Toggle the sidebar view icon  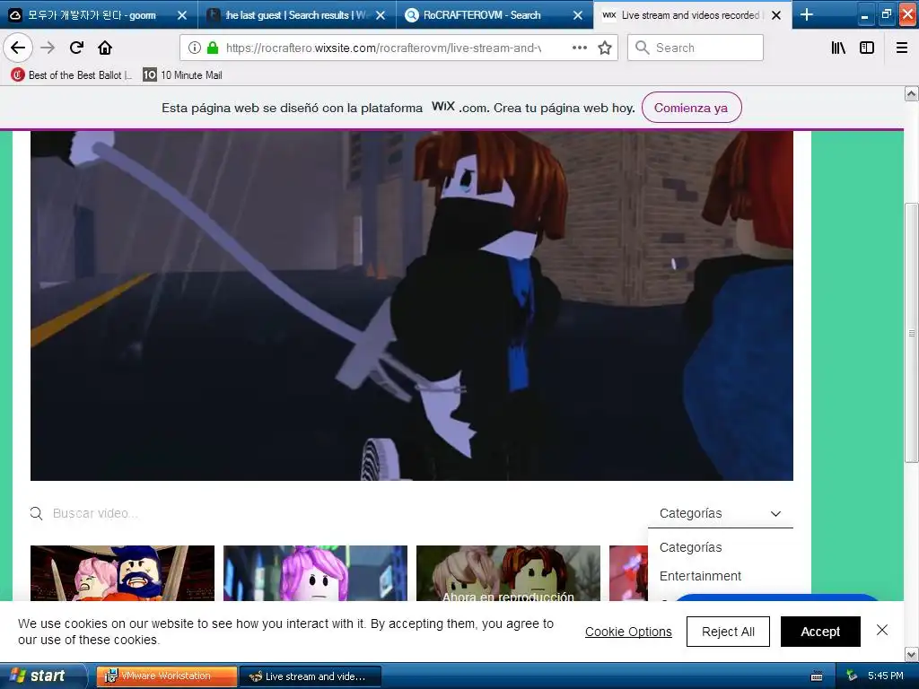[x=867, y=48]
